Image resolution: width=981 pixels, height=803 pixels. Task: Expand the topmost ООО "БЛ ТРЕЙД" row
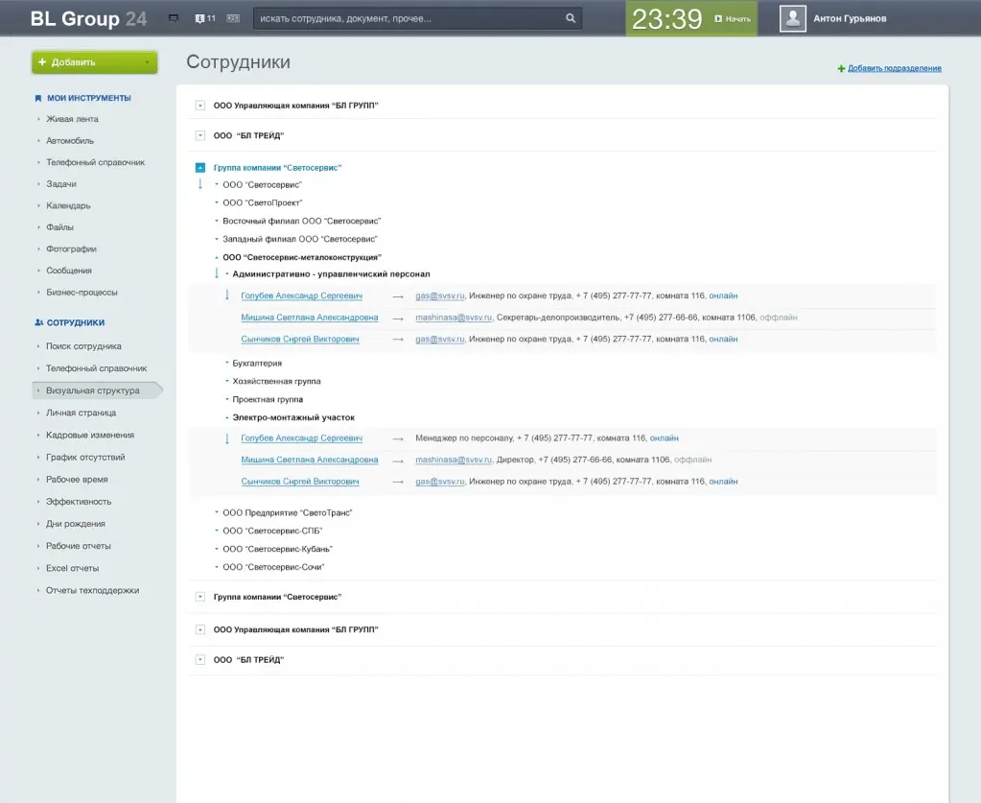[199, 136]
